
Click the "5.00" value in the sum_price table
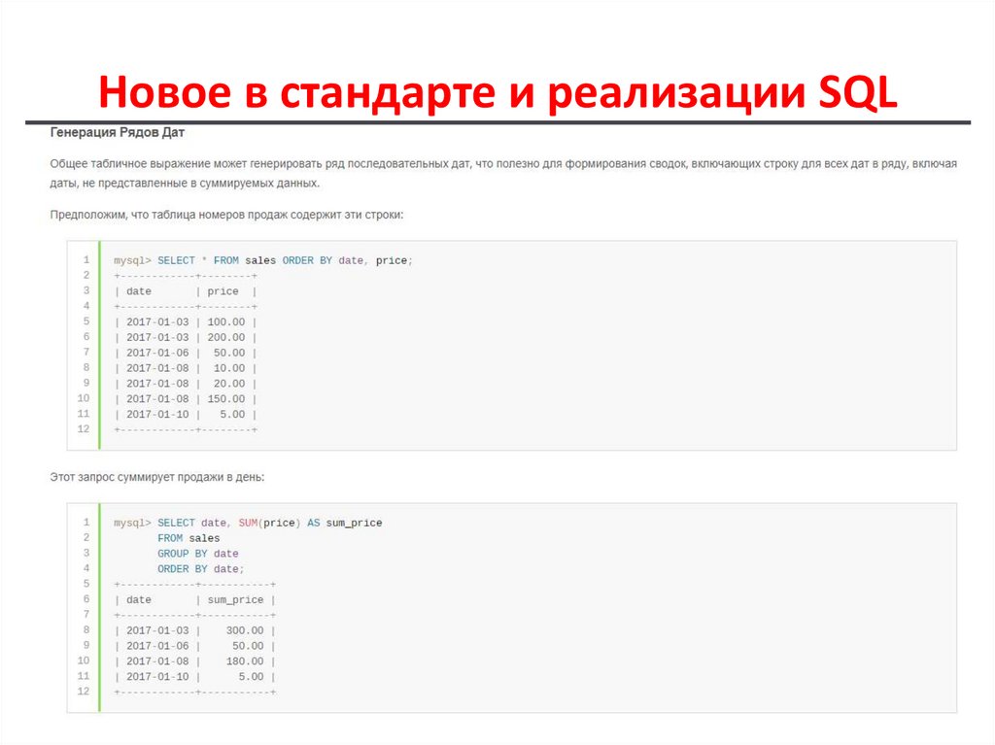[x=251, y=676]
